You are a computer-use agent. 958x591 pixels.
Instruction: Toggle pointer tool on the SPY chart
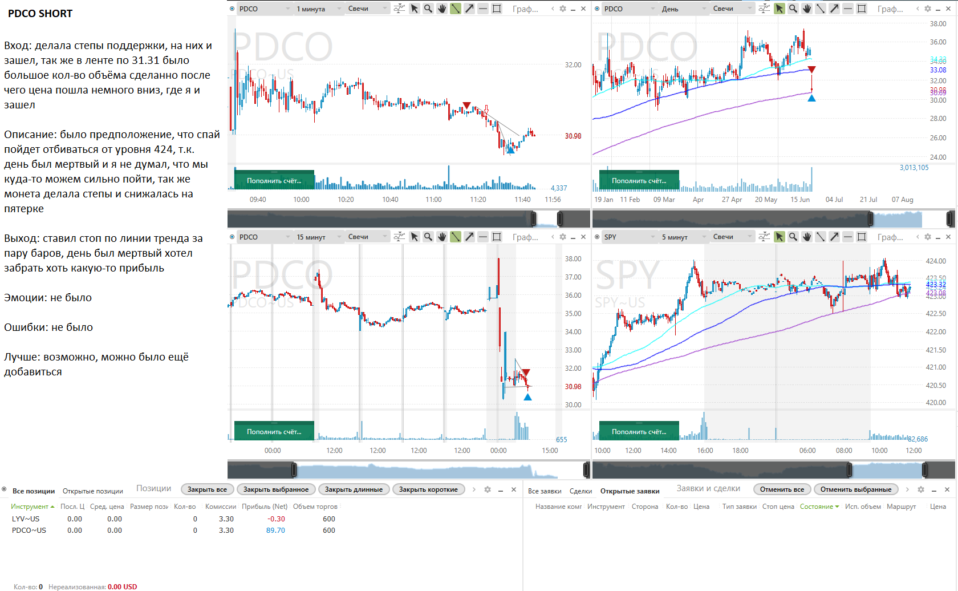tap(780, 237)
